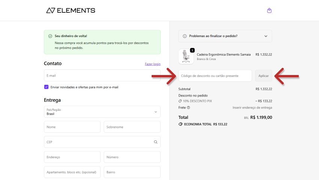The height and width of the screenshot is (180, 319).
Task: Click the CEP input field
Action: pos(102,142)
